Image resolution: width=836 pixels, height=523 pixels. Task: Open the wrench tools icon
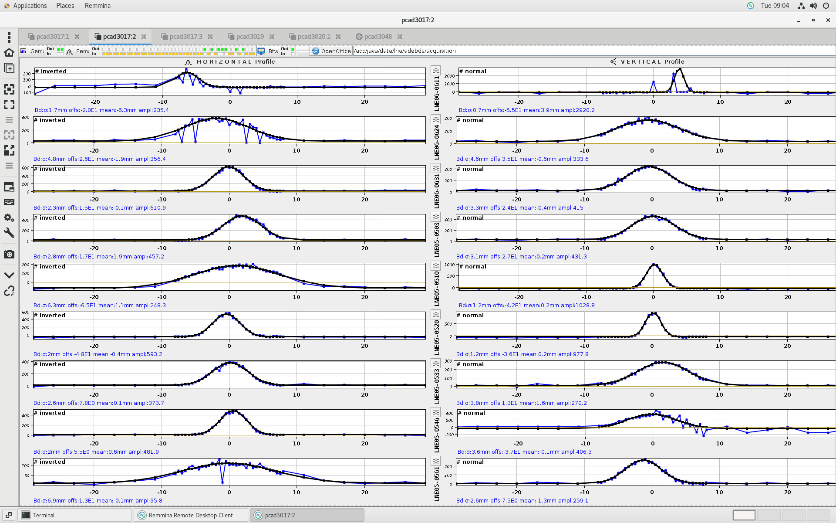(9, 233)
